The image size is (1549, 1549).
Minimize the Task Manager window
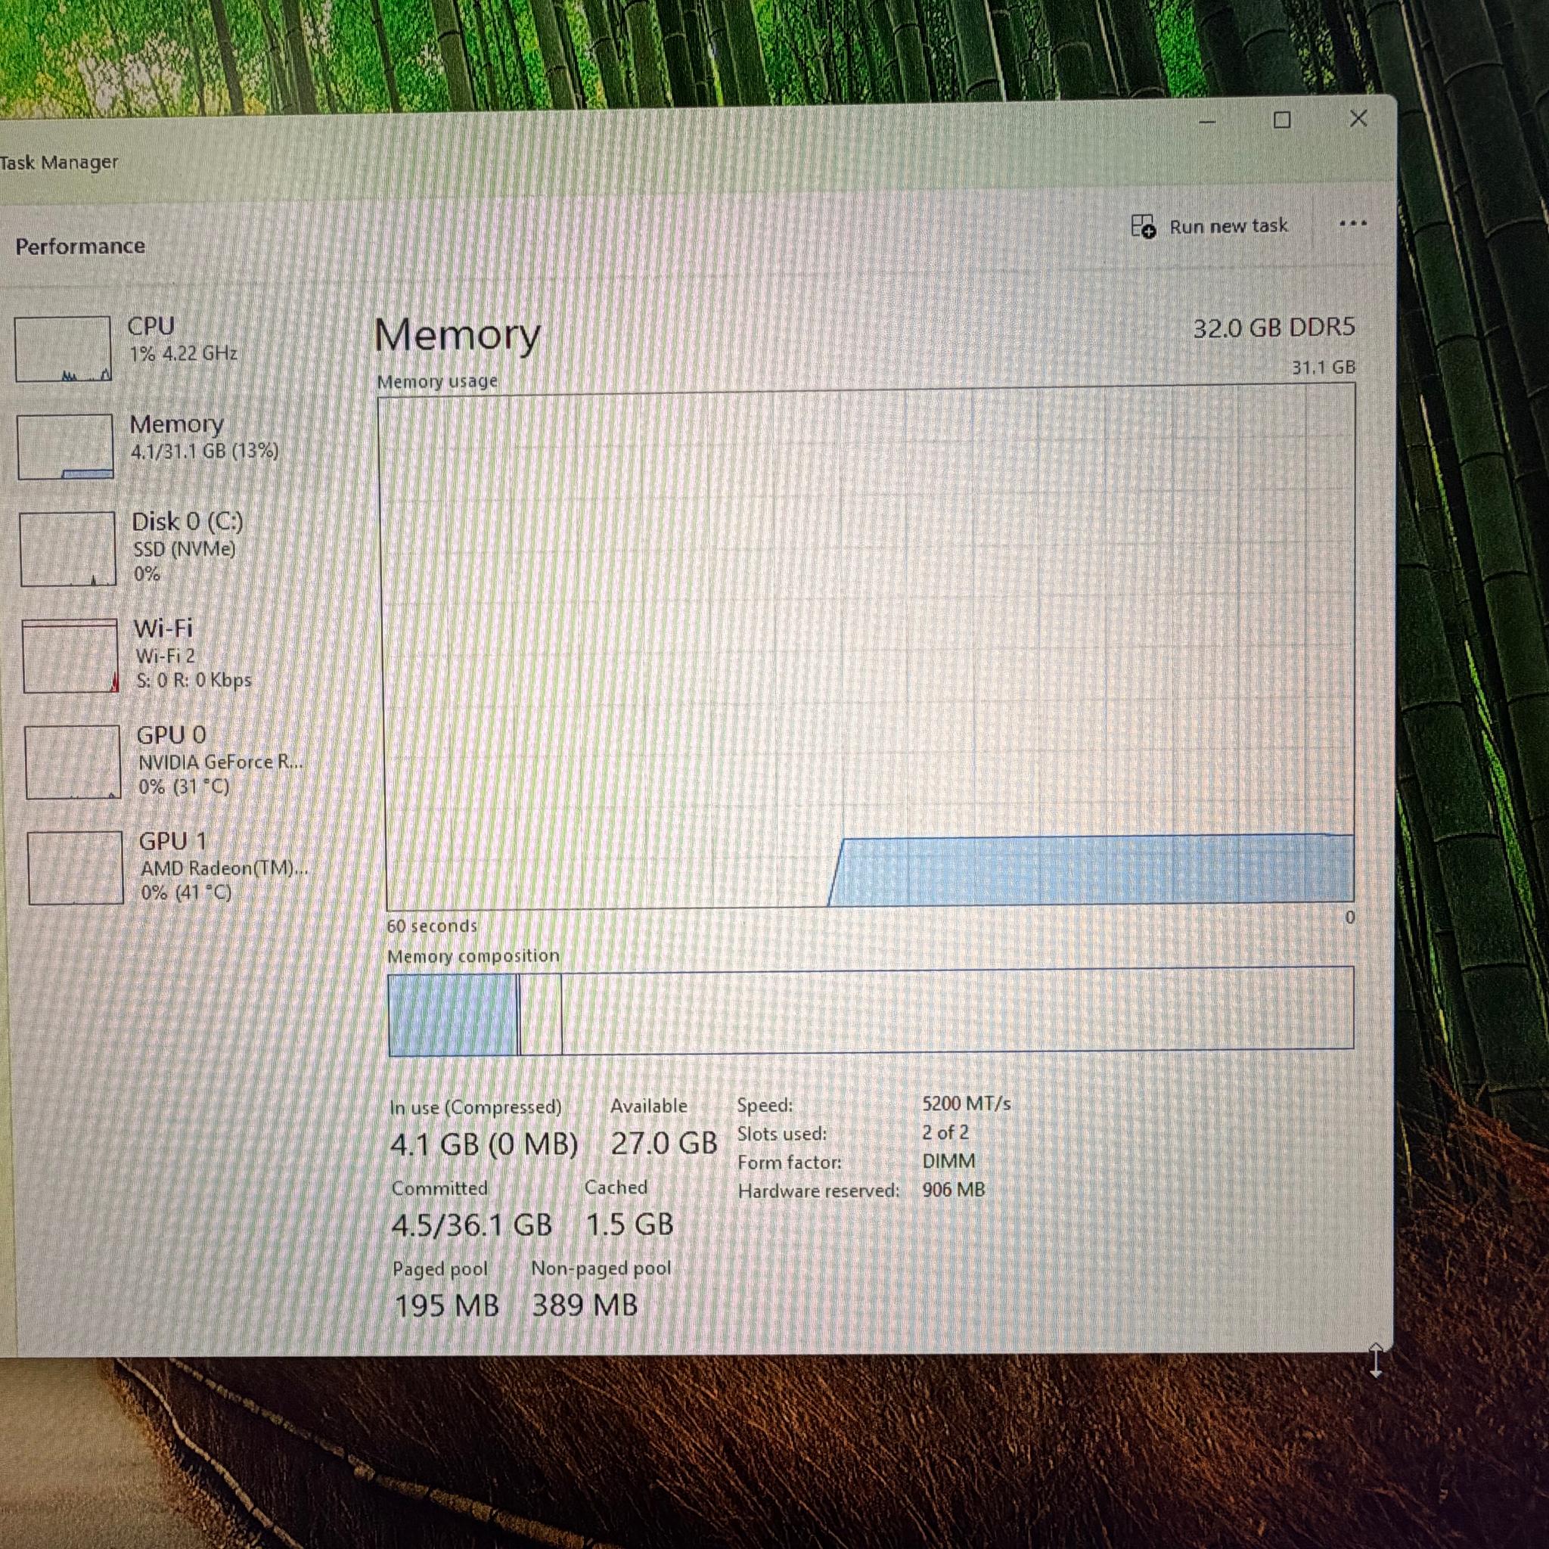[x=1207, y=122]
